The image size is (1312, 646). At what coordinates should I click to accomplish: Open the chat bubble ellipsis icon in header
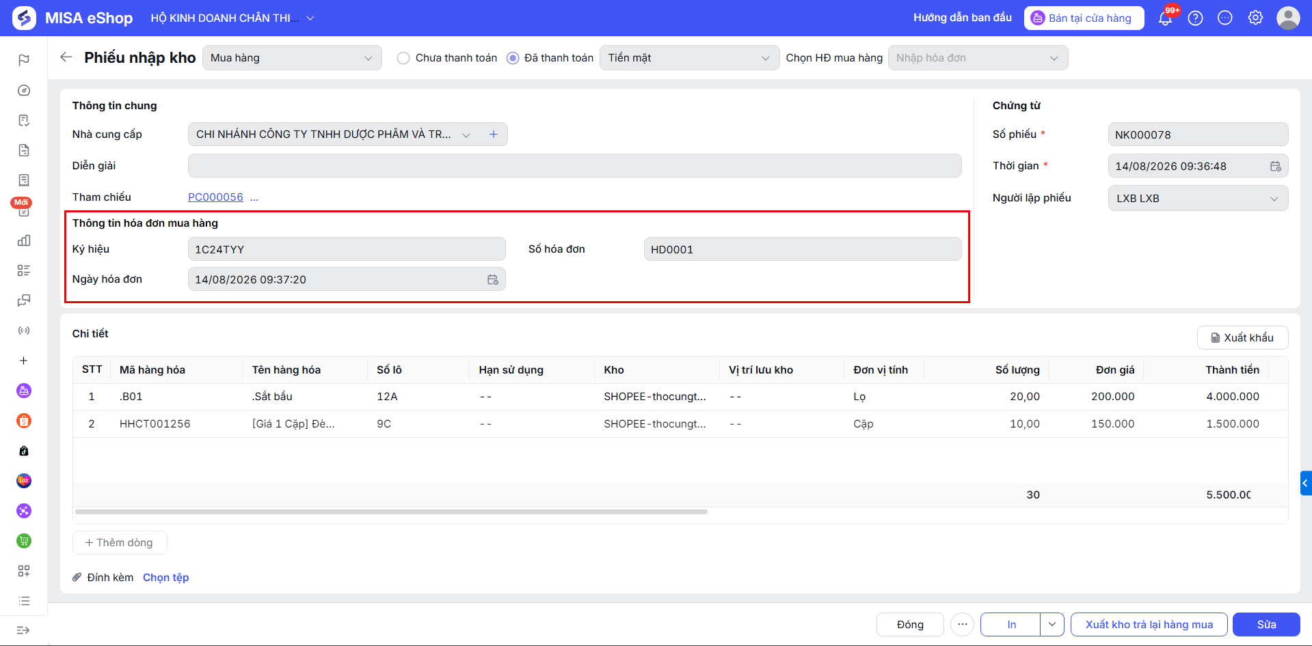coord(1225,18)
